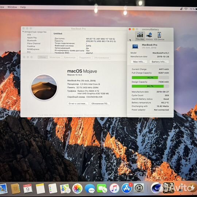197x197 pixels.
Task: Launch FaceTime from the Dock
Action: pyautogui.click(x=102, y=189)
